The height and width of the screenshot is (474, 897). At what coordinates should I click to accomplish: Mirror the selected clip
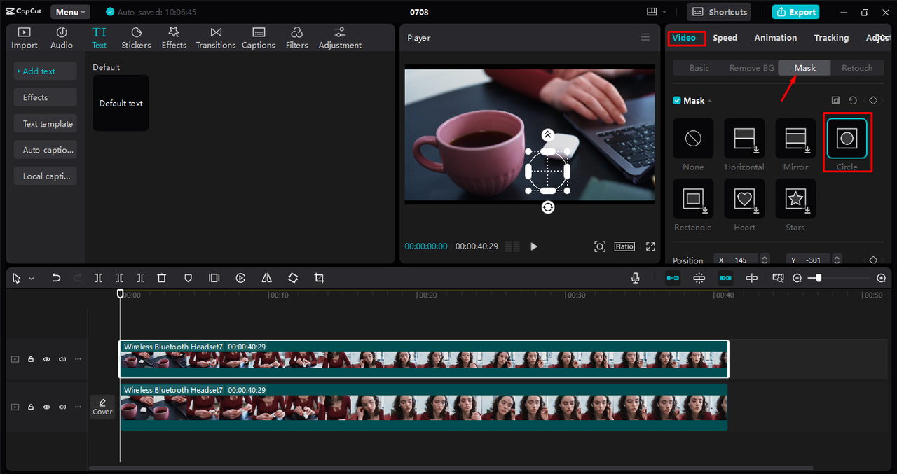[267, 278]
